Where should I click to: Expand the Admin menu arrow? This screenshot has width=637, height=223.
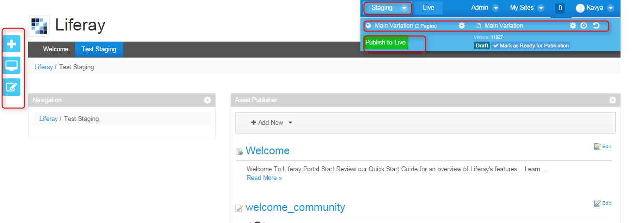[x=495, y=8]
